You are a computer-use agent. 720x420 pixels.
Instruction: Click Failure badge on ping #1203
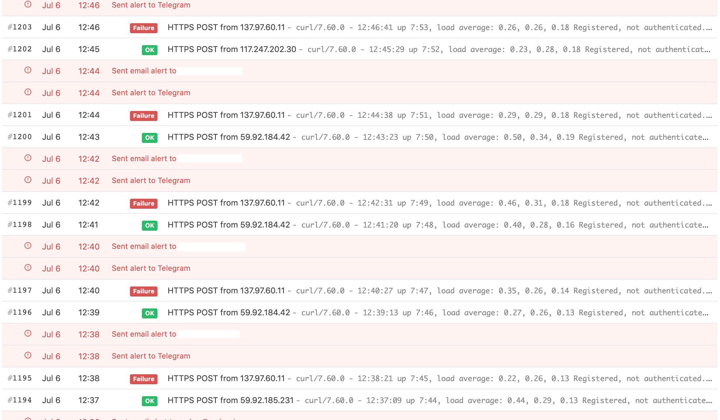click(144, 28)
